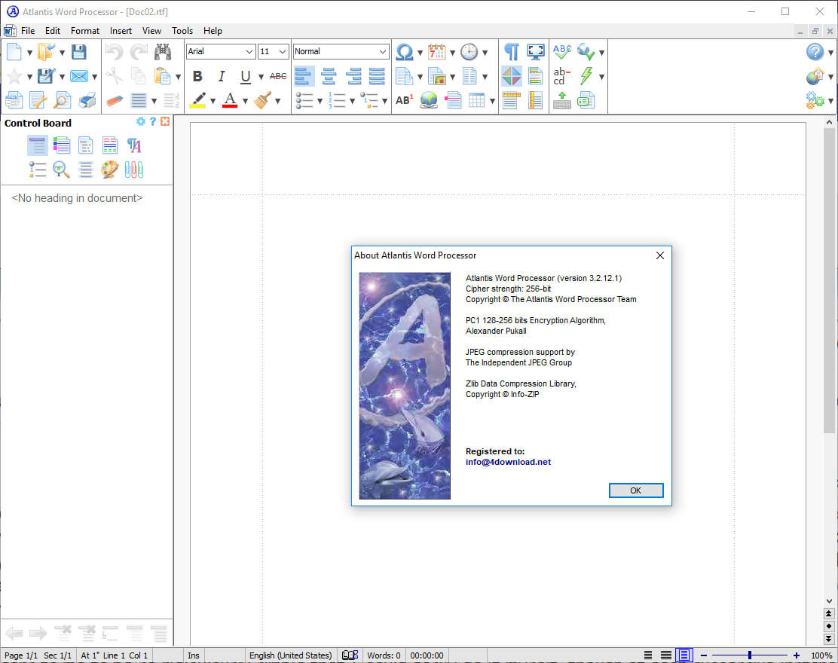Click the paper clips icon in Control Board
The image size is (838, 663).
pos(134,170)
